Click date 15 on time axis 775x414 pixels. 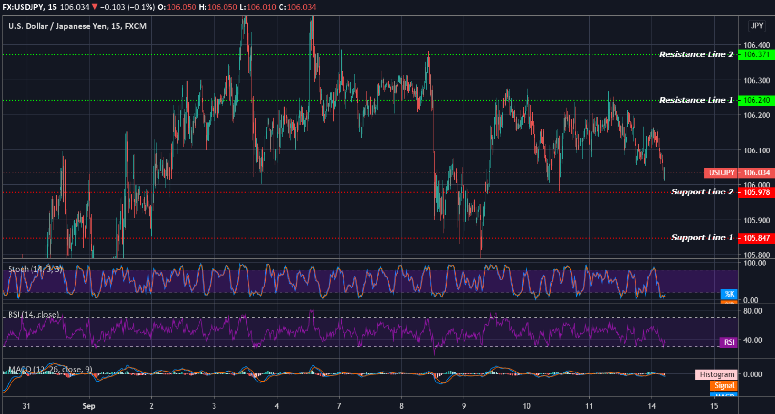(714, 406)
